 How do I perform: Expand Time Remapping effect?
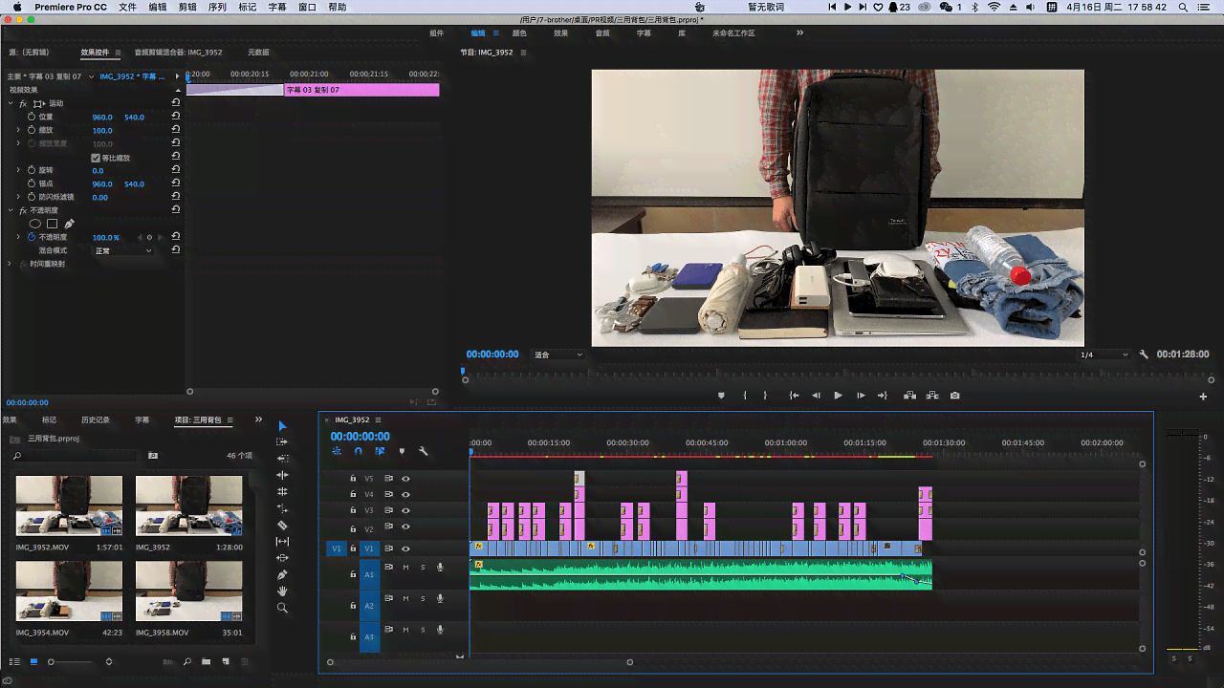[11, 264]
